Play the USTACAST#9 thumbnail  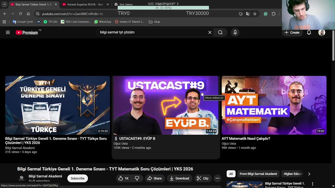166,105
